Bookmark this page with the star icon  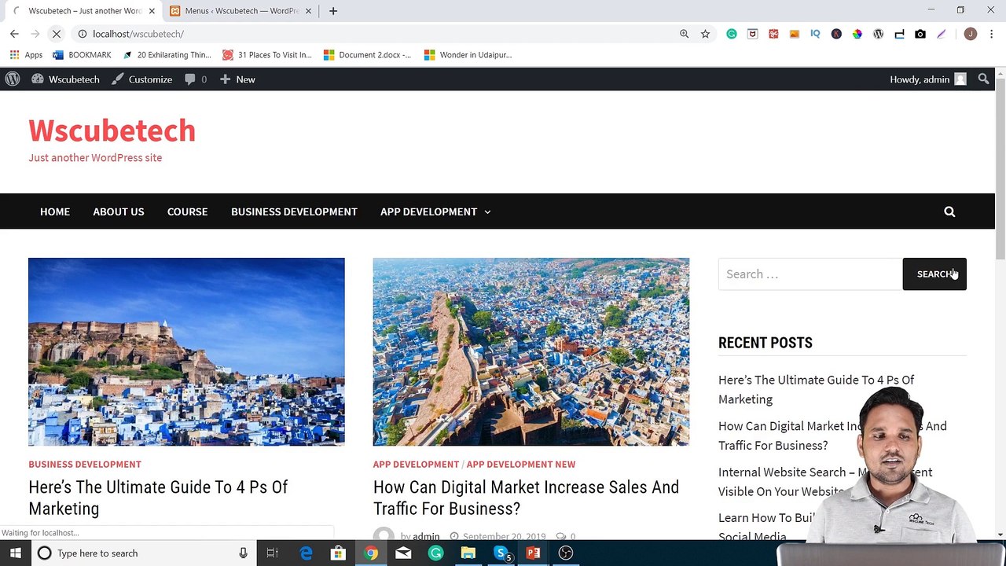click(705, 34)
